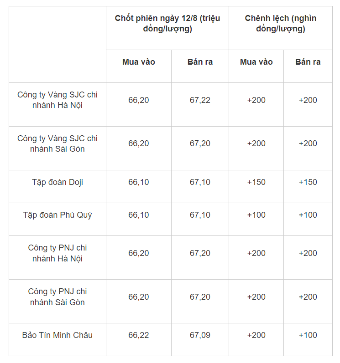The image size is (340, 363).
Task: Click the 'Công ty Vàng SJC chi nhánh Hà Nội' row label
Action: tap(58, 104)
